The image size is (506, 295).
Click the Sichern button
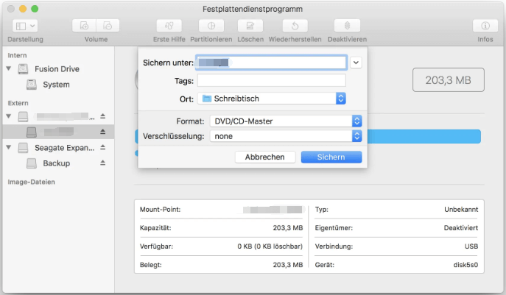331,157
